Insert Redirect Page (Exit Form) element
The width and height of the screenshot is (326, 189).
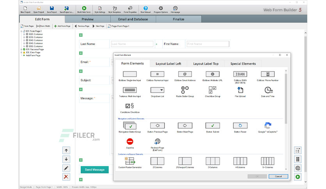[158, 144]
